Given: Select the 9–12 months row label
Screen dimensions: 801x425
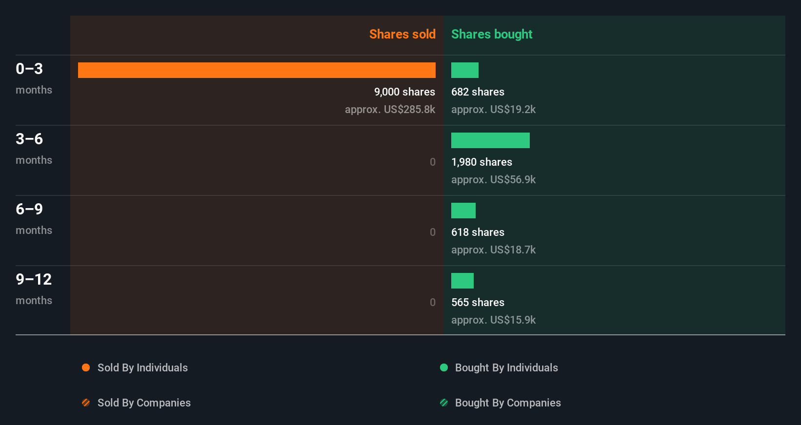Looking at the screenshot, I should coord(34,289).
